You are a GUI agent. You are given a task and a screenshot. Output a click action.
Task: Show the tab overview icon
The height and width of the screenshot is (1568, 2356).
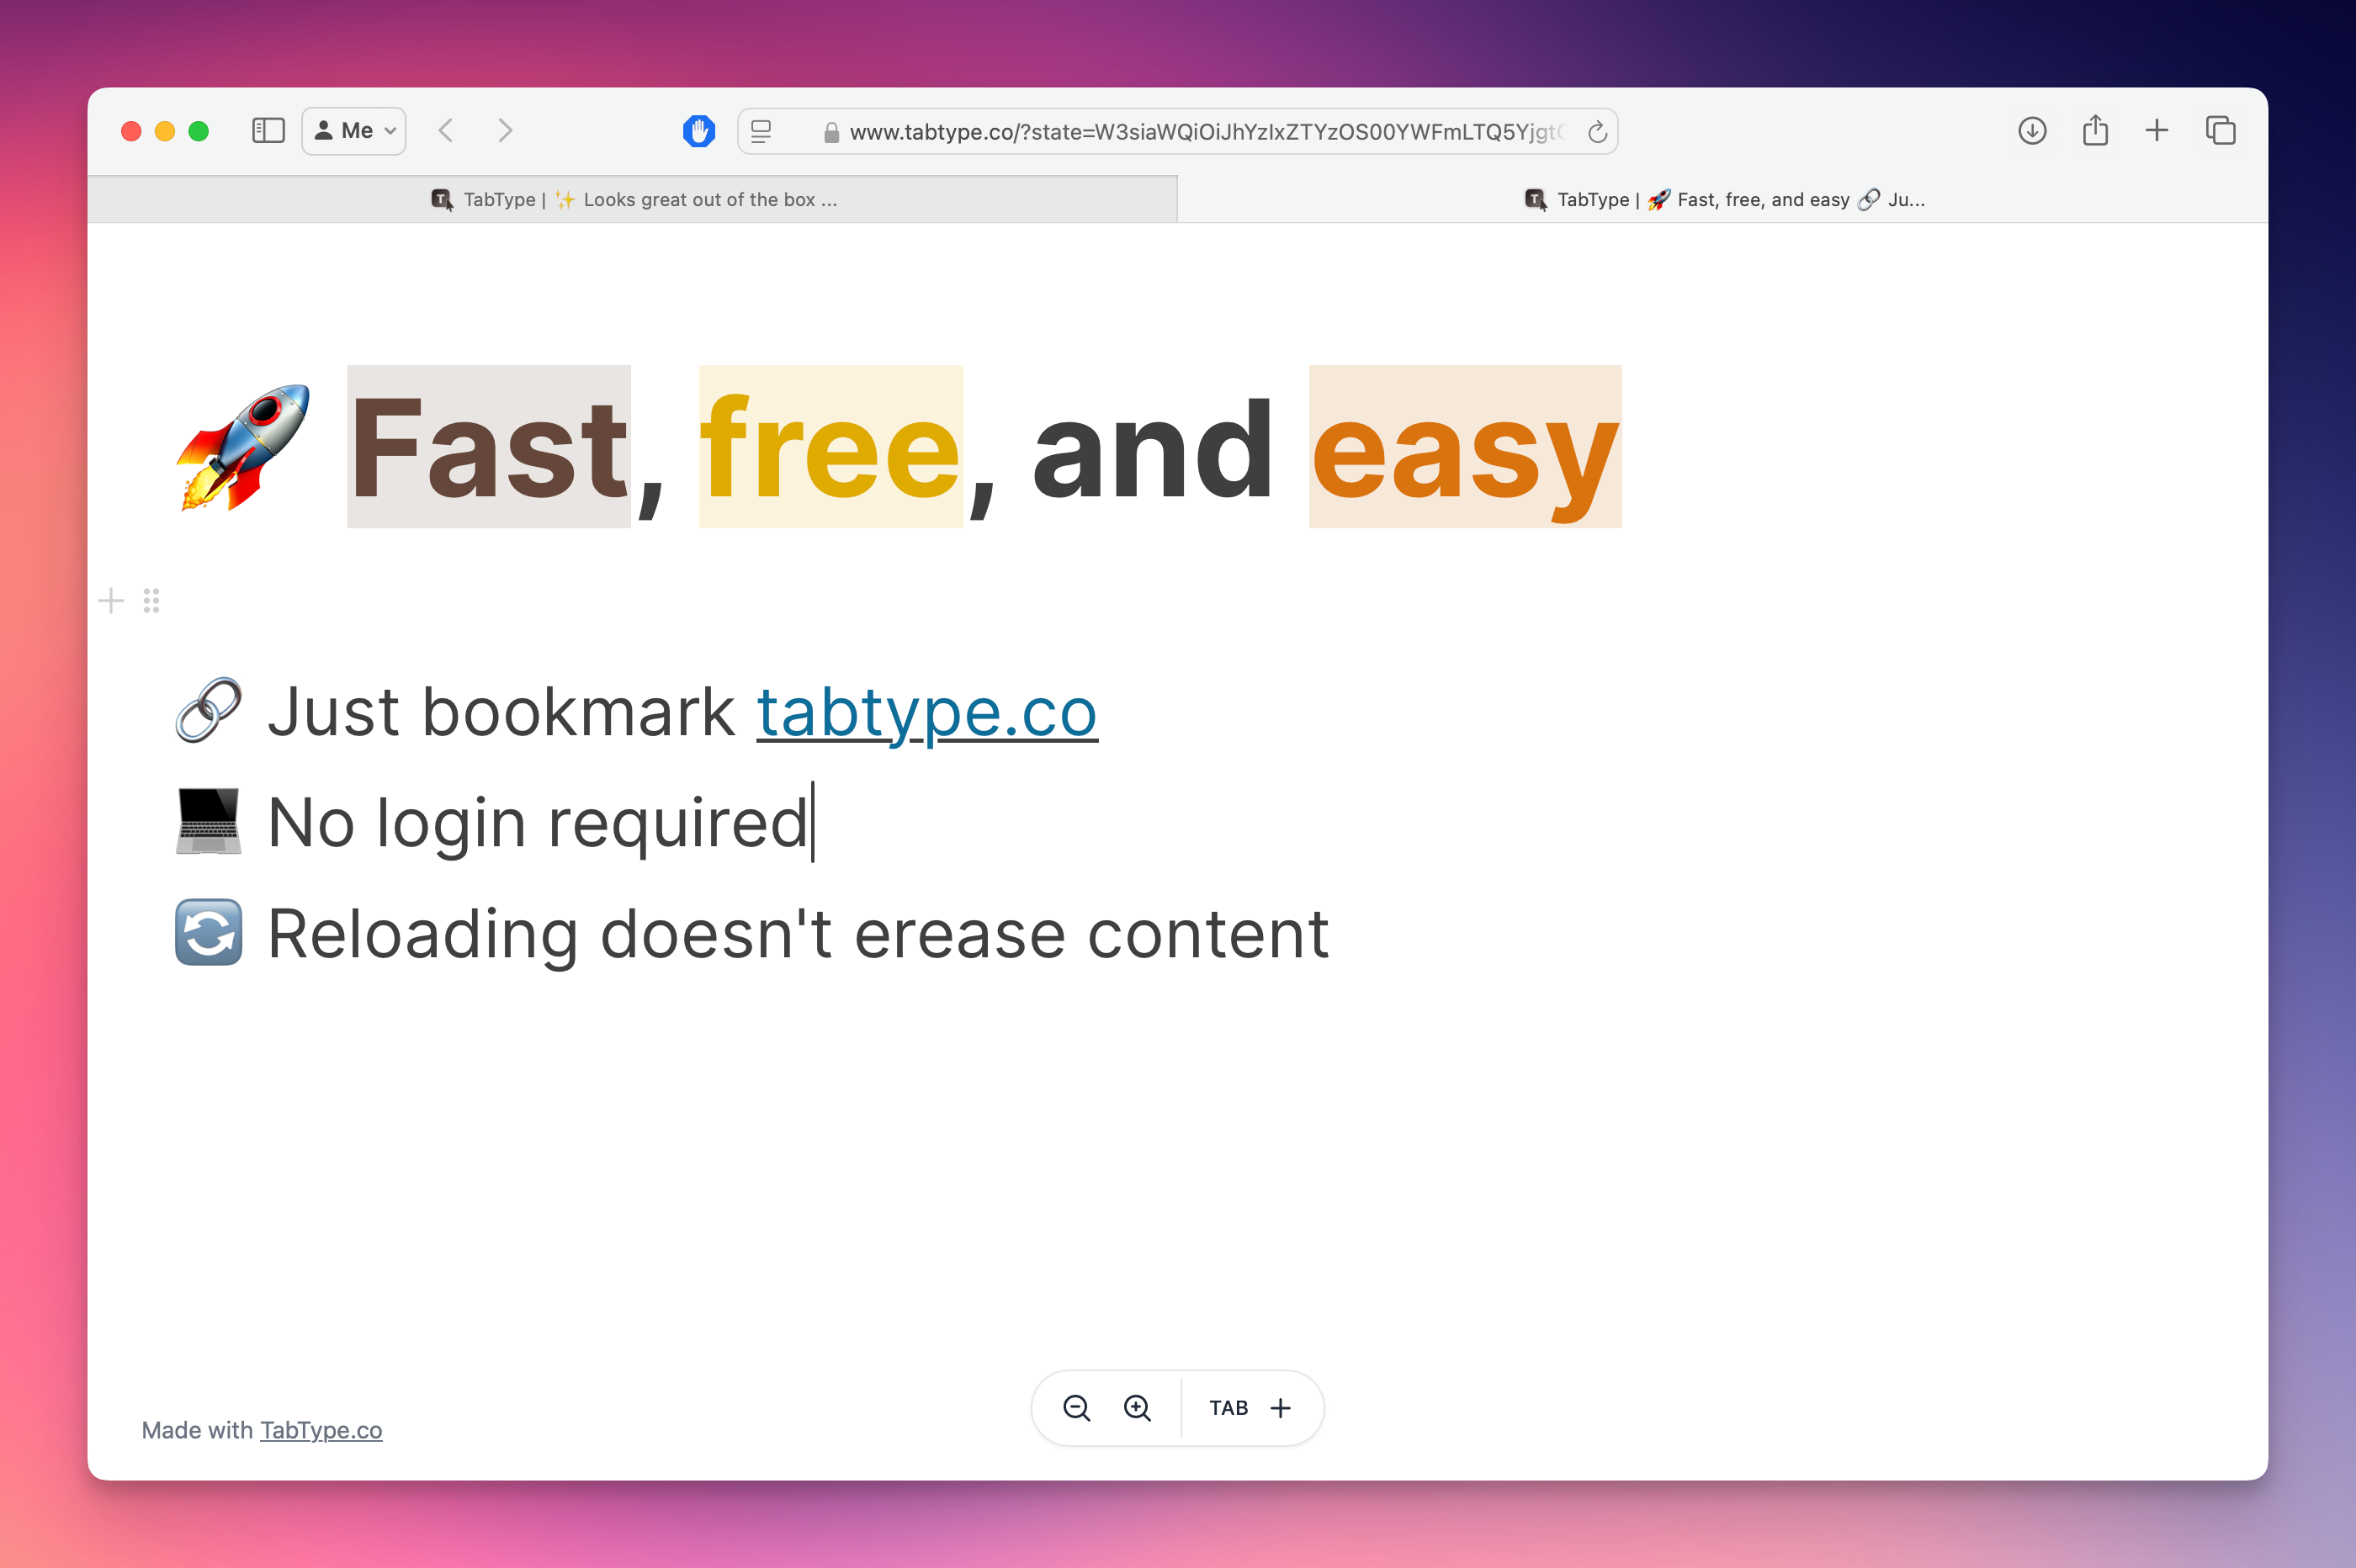click(2220, 131)
